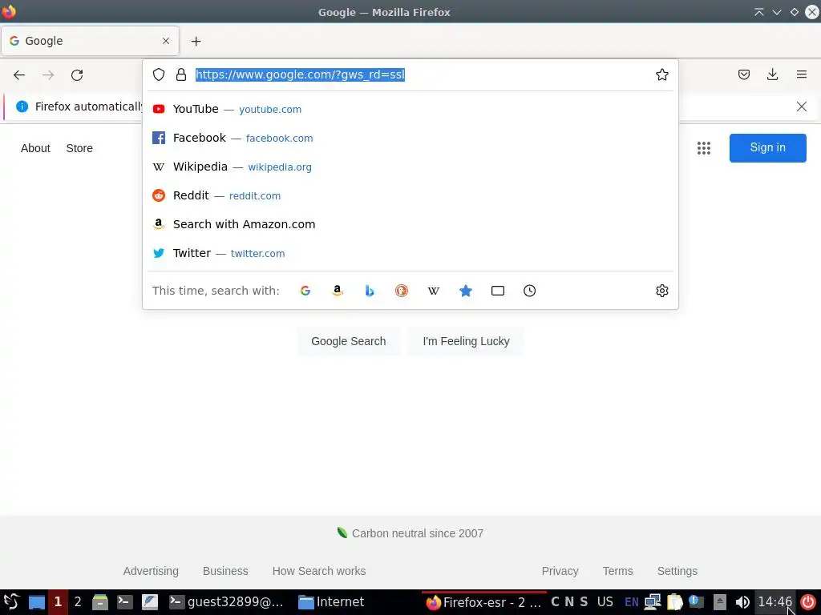Switch to workspace 2 in taskbar
This screenshot has width=821, height=615.
coord(78,602)
